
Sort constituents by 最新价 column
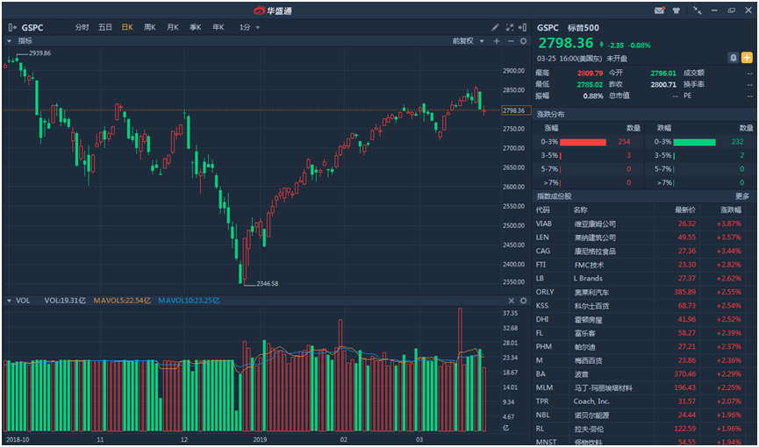pyautogui.click(x=685, y=210)
